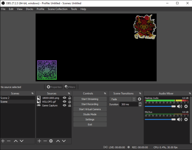Open source properties gear in Sources toolbar

(51, 141)
